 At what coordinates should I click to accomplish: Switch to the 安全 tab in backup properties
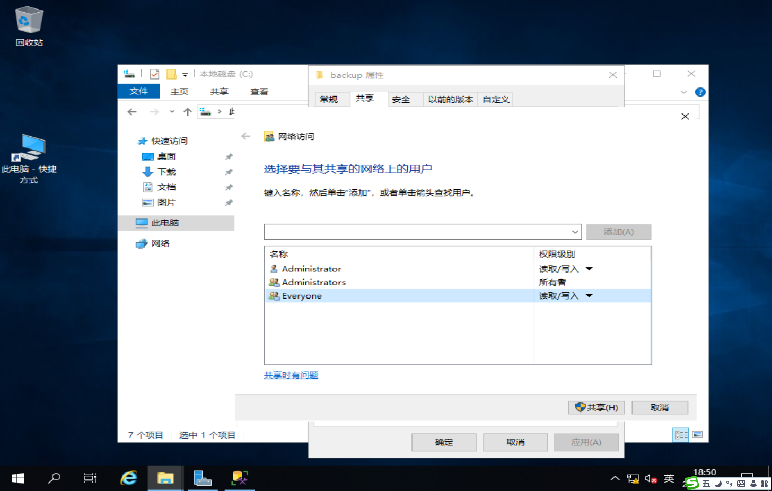click(405, 99)
